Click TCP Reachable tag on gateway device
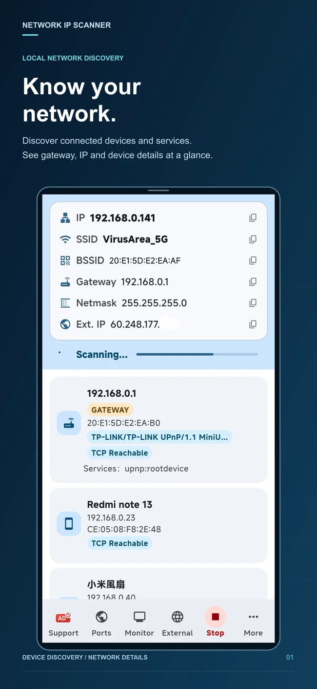 119,453
